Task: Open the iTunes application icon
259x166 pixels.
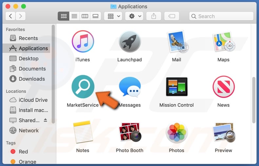Action: (83, 41)
